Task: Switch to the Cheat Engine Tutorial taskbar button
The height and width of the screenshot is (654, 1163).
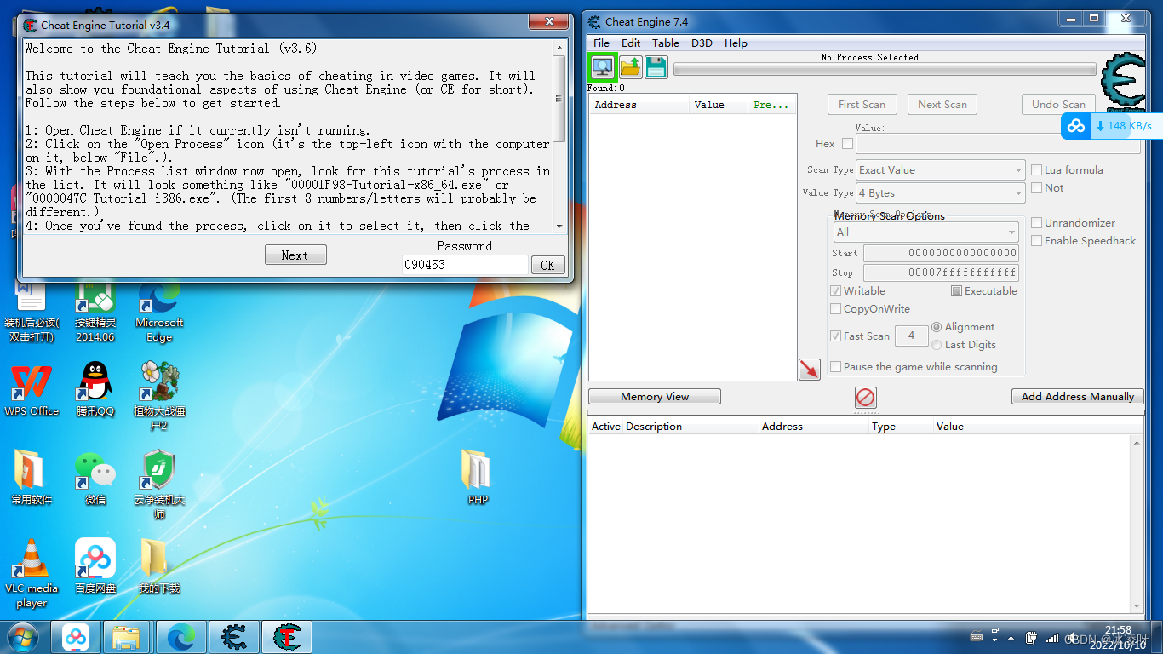Action: click(x=286, y=637)
